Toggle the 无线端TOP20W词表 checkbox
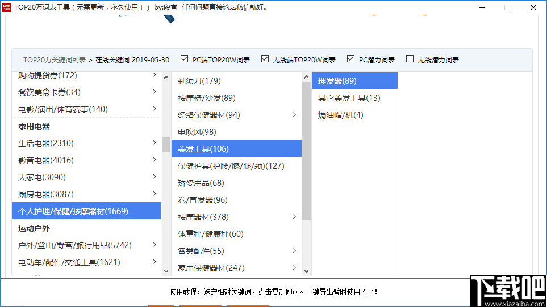This screenshot has height=307, width=547. coord(265,59)
